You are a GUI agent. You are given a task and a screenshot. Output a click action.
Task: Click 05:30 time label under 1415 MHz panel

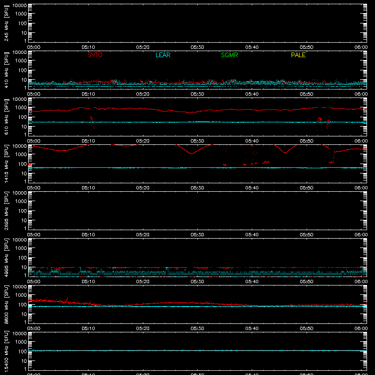click(197, 188)
